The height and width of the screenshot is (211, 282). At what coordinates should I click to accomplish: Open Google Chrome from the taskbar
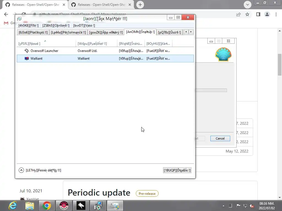(47, 206)
